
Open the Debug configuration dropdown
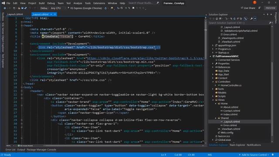pyautogui.click(x=44, y=8)
